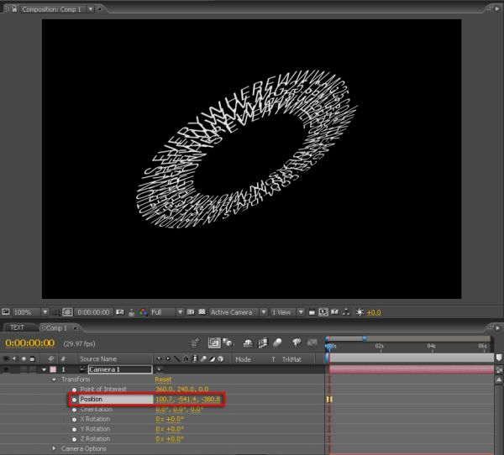Collapse the Transform property group
The width and height of the screenshot is (504, 455).
click(54, 379)
